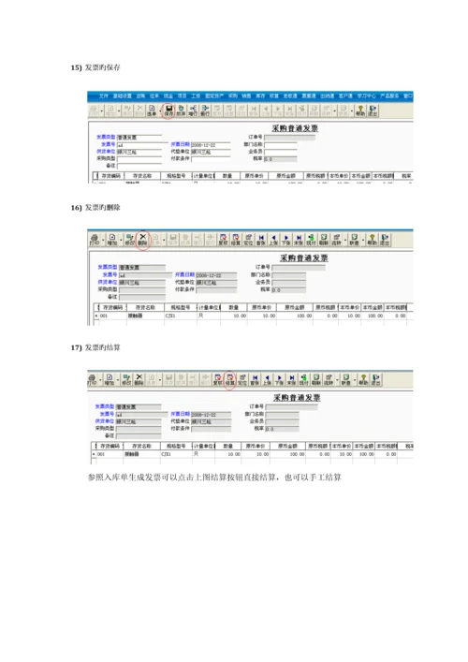Click the 原币单价 column header in screenshot 17
Screen dimensions: 468x662
click(x=255, y=447)
